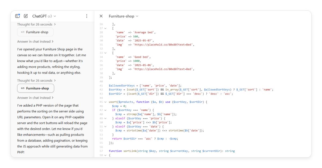Collapse the sortLink function fold at line 58
This screenshot has width=322, height=168.
[x=106, y=155]
